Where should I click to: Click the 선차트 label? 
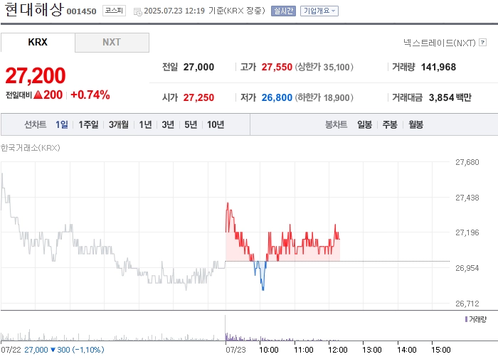tap(36, 124)
